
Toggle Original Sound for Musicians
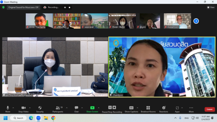pos(23,7)
